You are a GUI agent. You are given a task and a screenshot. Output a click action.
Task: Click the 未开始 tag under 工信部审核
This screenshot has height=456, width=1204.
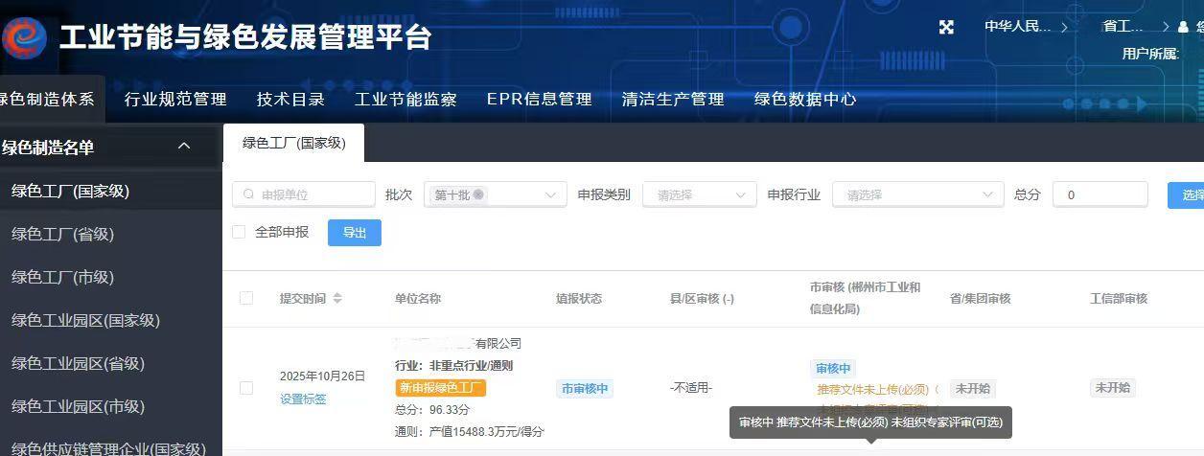1113,388
